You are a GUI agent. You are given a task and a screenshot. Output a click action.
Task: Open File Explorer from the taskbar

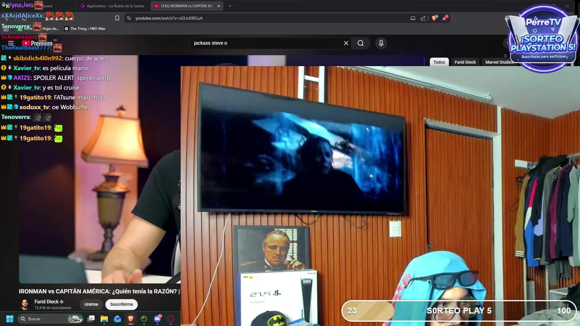click(104, 319)
